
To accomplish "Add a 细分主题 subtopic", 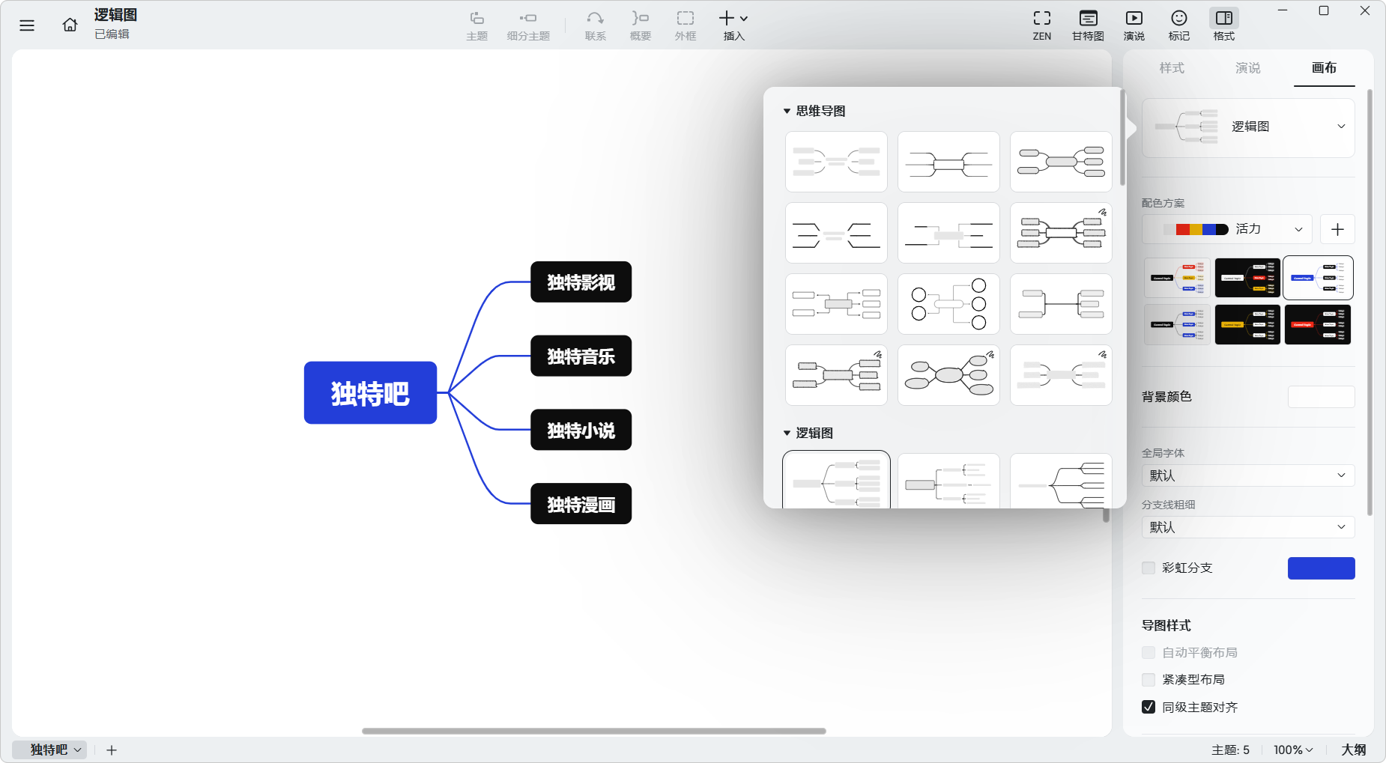I will click(527, 25).
